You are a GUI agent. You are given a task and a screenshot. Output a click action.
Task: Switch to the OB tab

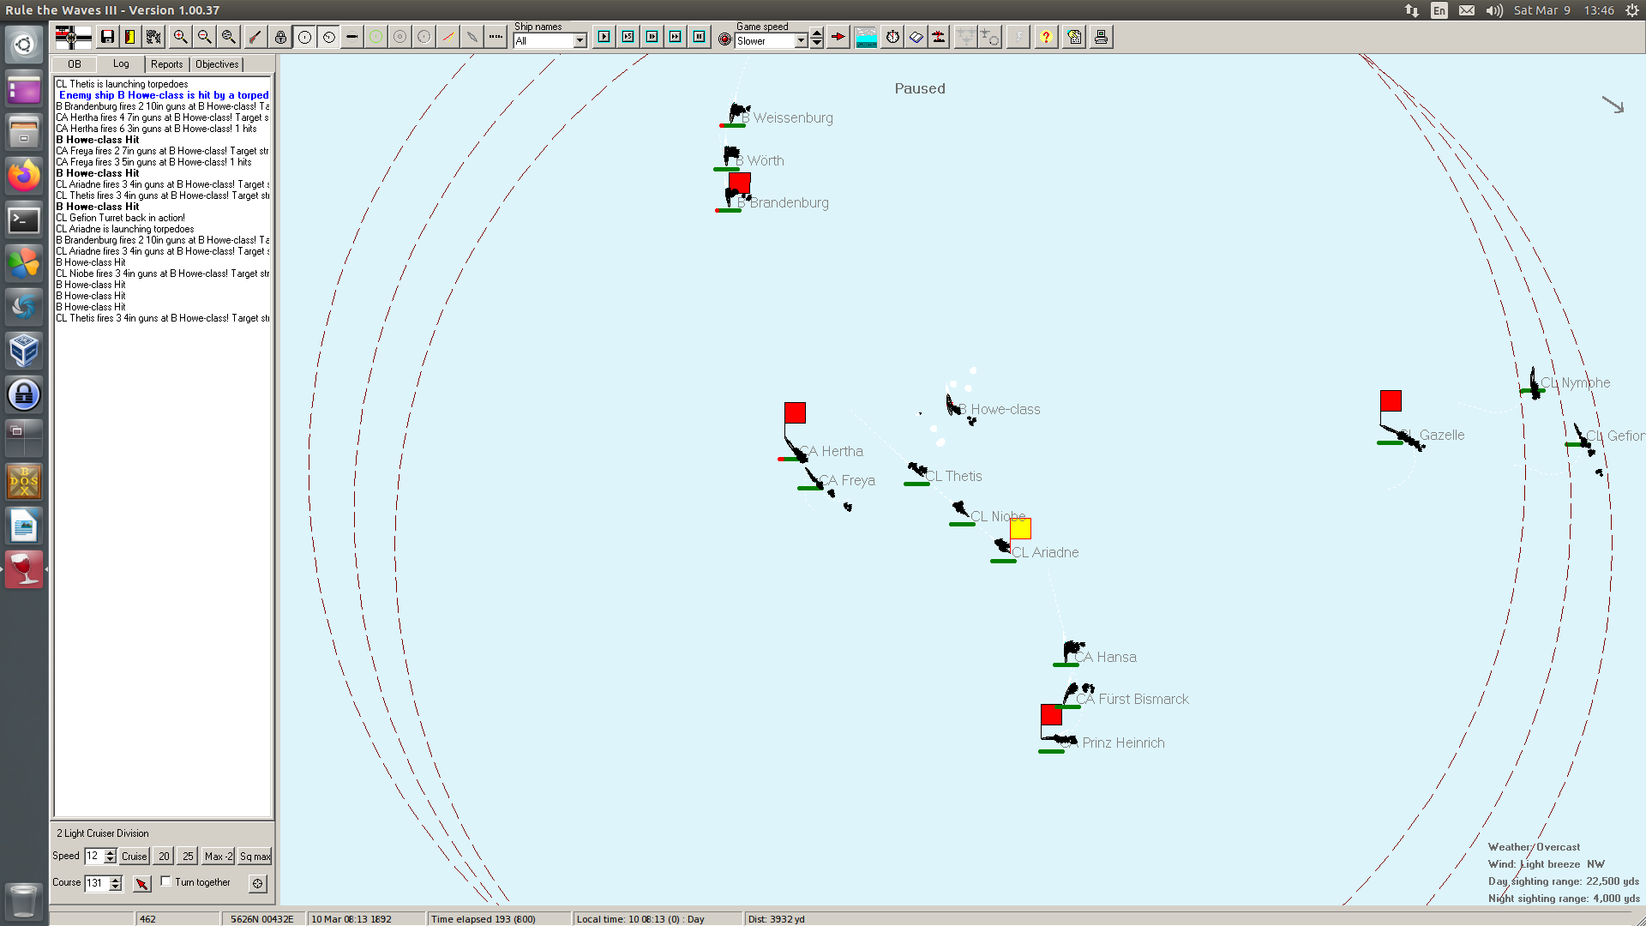(x=75, y=64)
